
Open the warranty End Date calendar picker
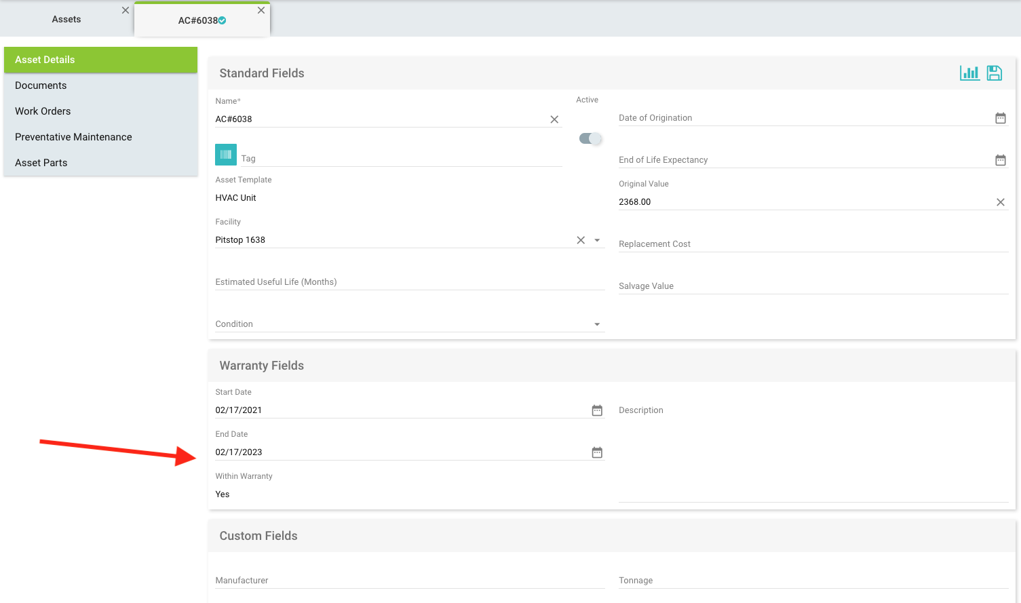(597, 452)
